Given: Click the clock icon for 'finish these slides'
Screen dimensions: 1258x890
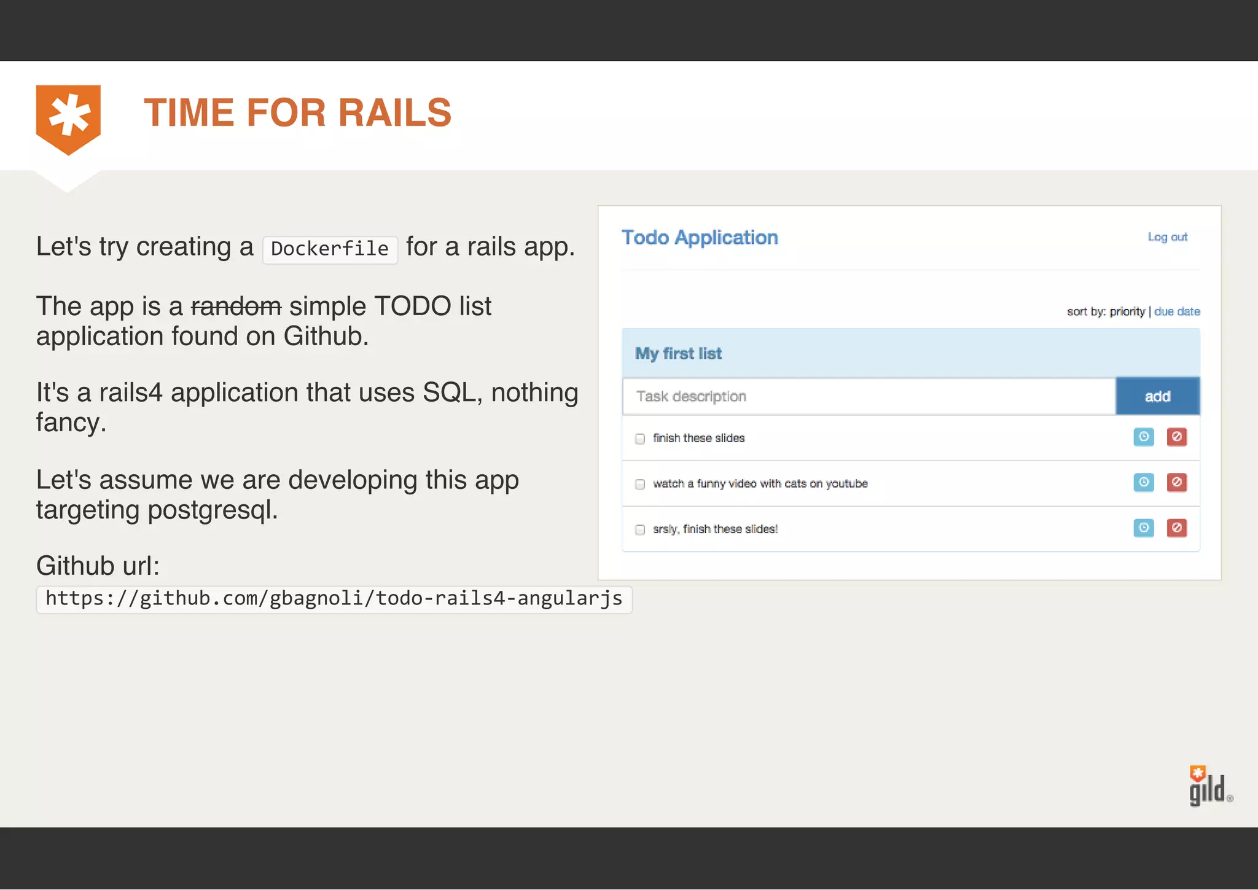Looking at the screenshot, I should point(1143,437).
